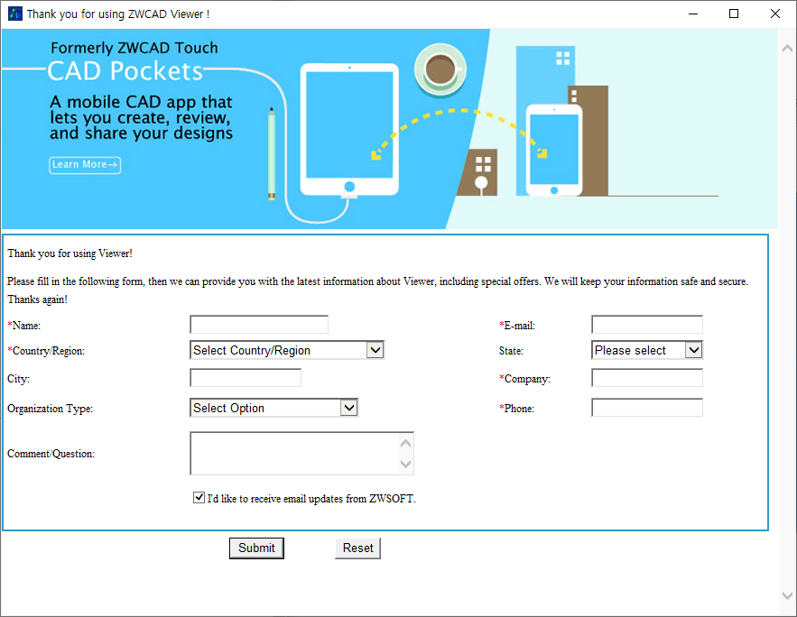Click the E-mail input field
The height and width of the screenshot is (617, 797).
[646, 325]
